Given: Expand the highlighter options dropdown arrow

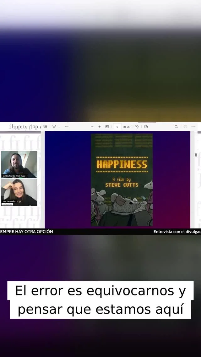Looking at the screenshot, I should coord(60,127).
